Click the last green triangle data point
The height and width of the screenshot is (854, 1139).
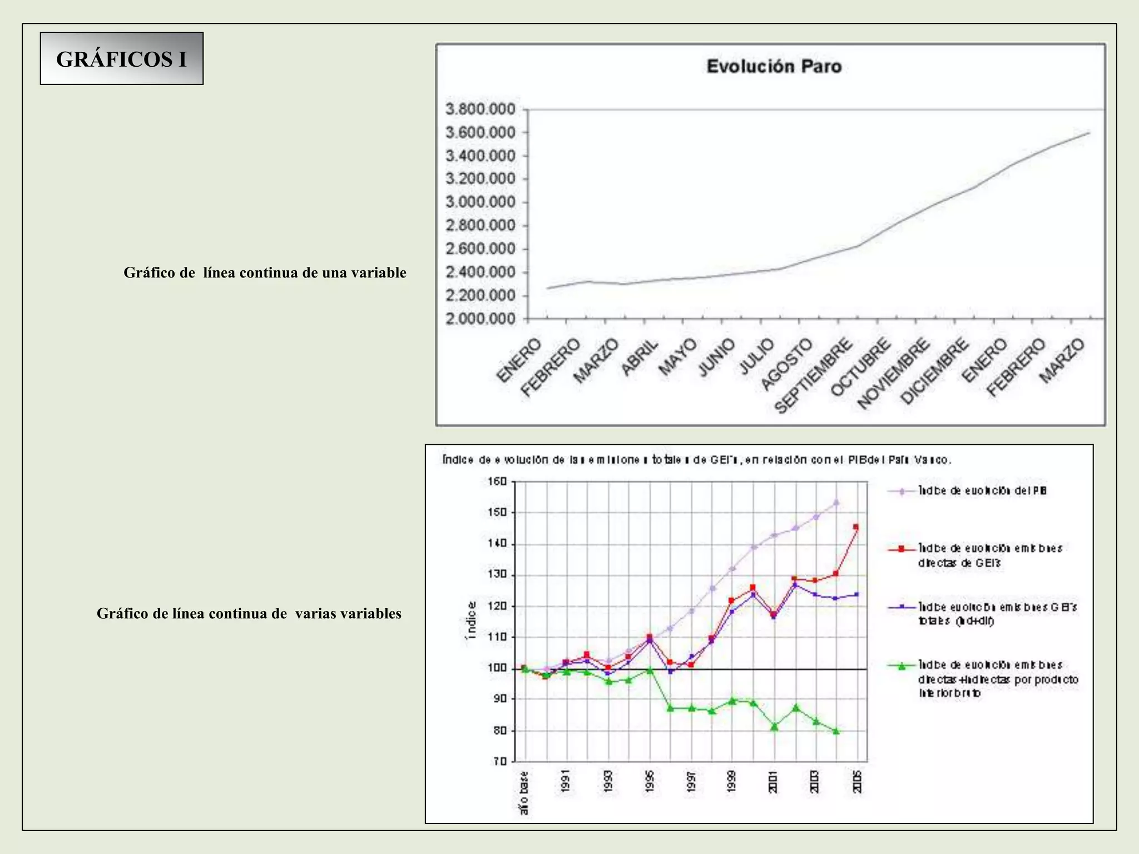pos(836,731)
